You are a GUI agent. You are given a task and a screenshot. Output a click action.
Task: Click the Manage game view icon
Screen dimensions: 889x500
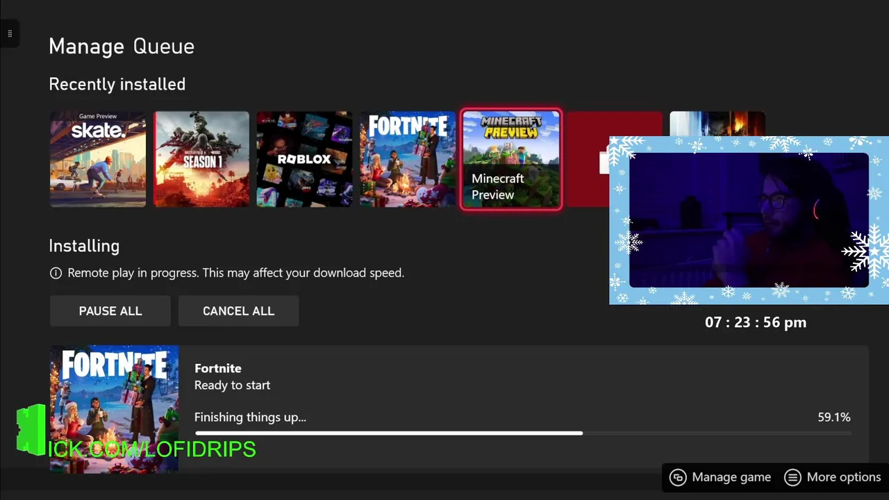click(x=678, y=477)
